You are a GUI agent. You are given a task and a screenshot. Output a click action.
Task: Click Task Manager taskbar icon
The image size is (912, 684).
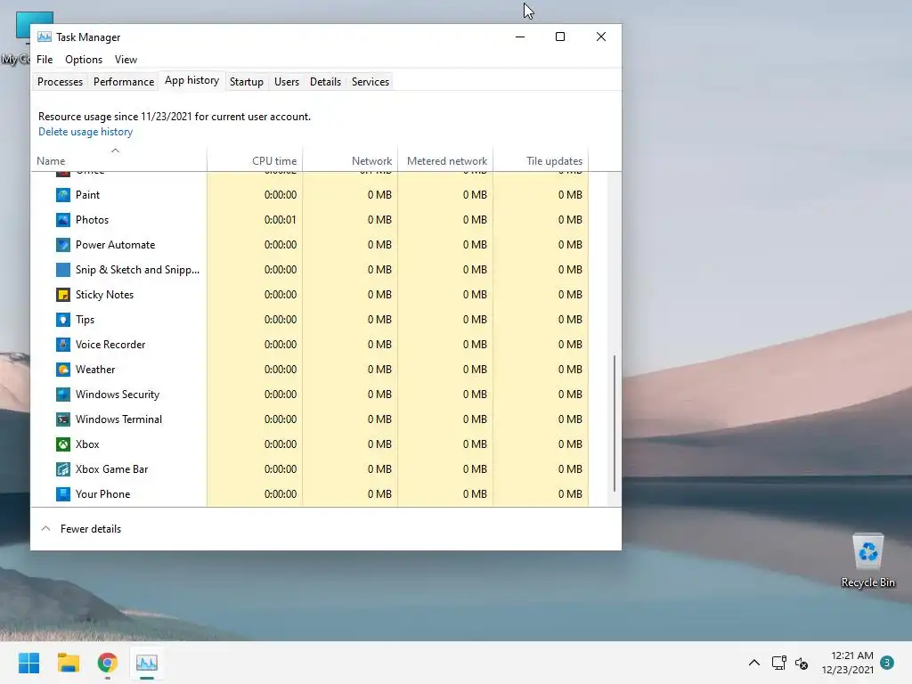point(147,663)
